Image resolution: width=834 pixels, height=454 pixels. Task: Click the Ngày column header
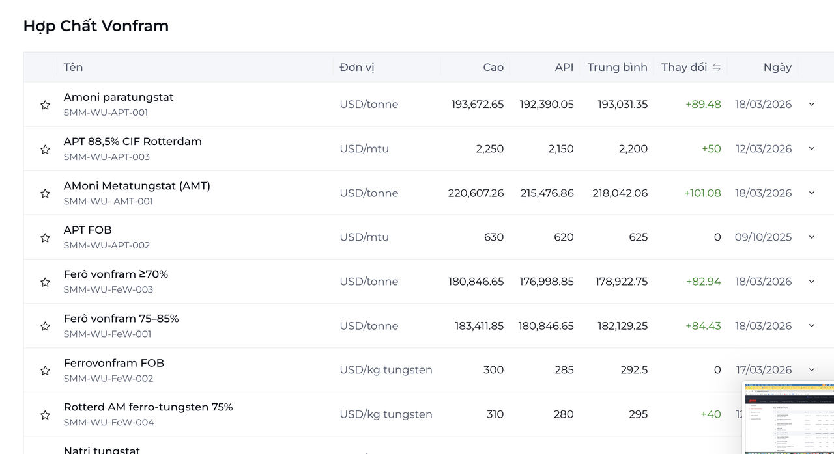777,67
